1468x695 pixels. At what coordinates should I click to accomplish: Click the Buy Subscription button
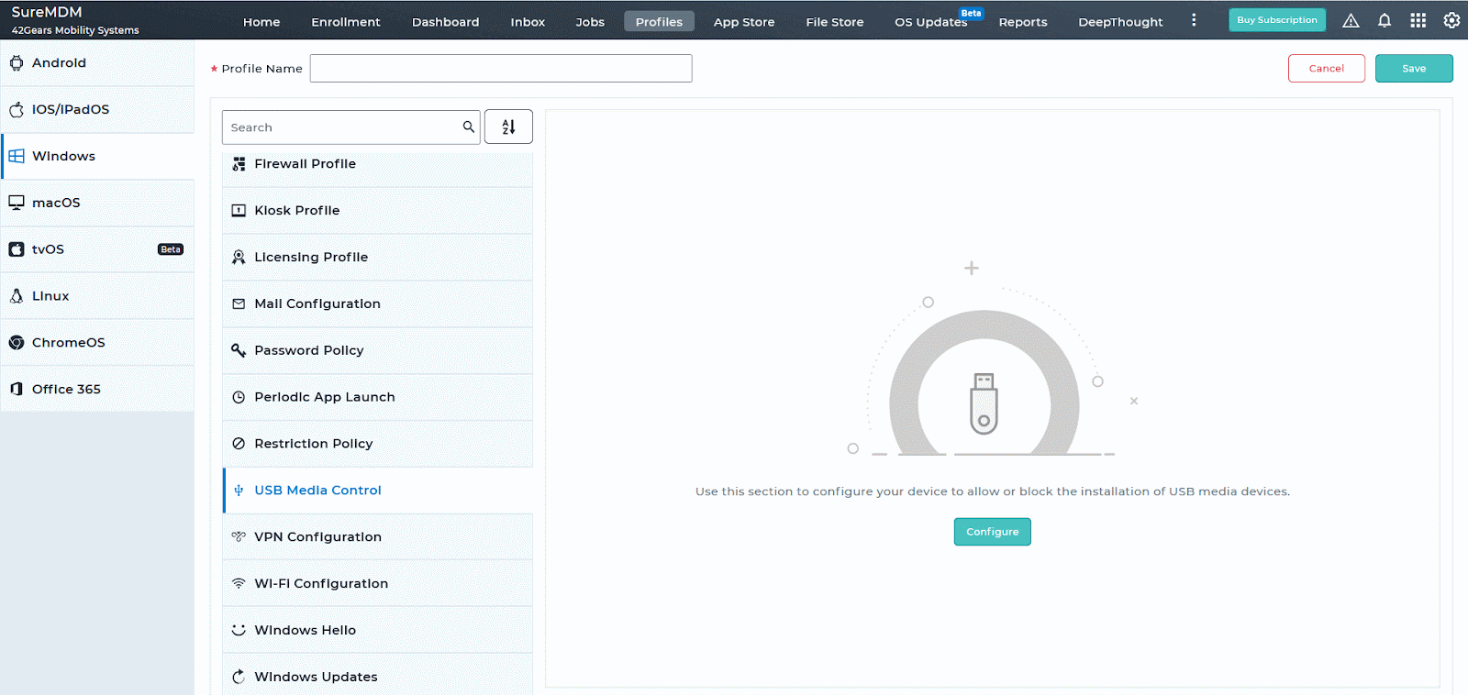(x=1277, y=20)
